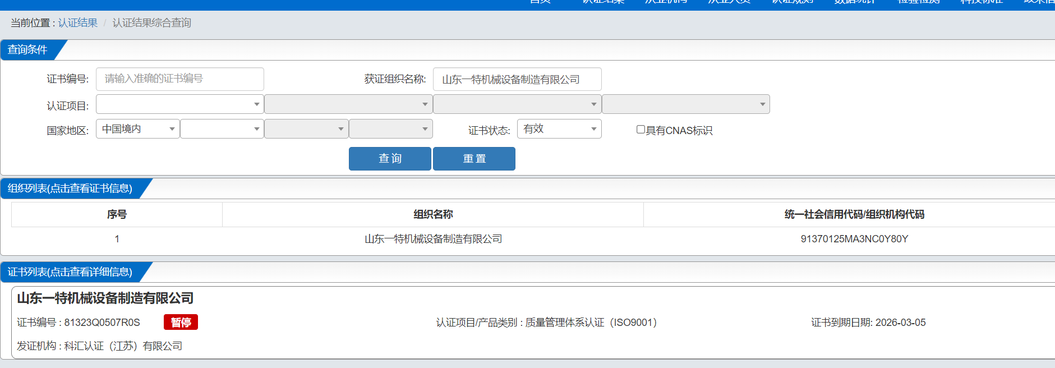Click row number 1 in the organization table

[117, 239]
